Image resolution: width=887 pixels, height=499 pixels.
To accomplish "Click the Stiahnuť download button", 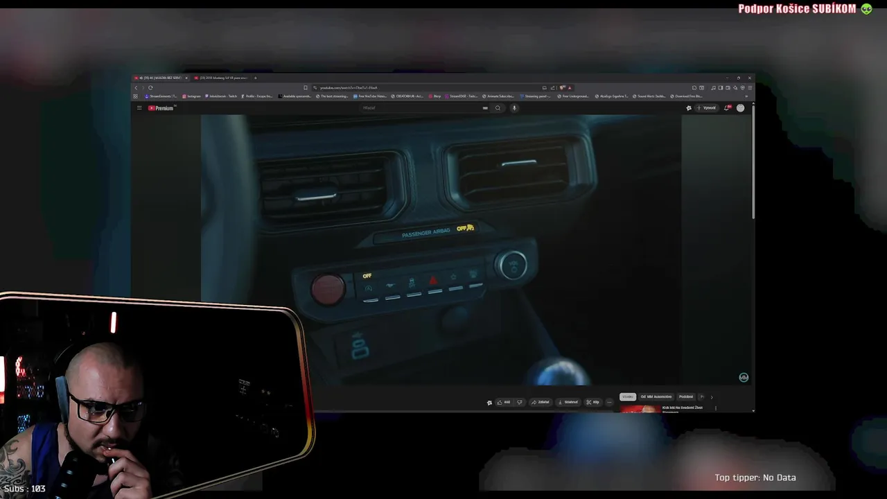I will tap(568, 402).
